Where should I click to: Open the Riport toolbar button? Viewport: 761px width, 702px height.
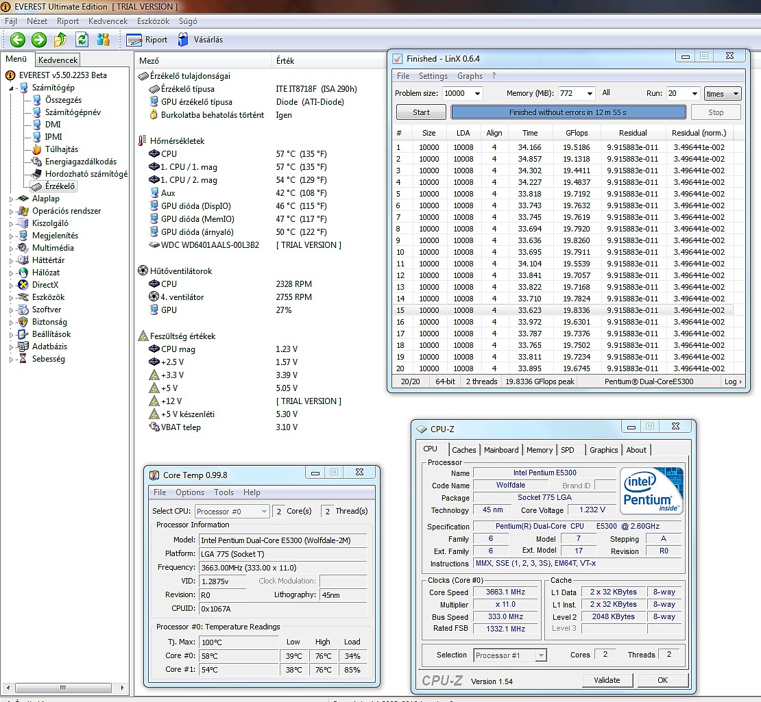147,40
